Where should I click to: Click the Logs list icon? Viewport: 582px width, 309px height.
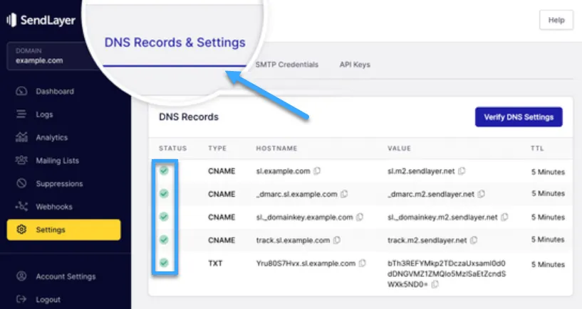[21, 114]
